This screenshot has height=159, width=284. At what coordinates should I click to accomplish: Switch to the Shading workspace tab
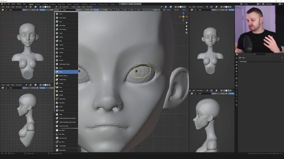pyautogui.click(x=69, y=4)
